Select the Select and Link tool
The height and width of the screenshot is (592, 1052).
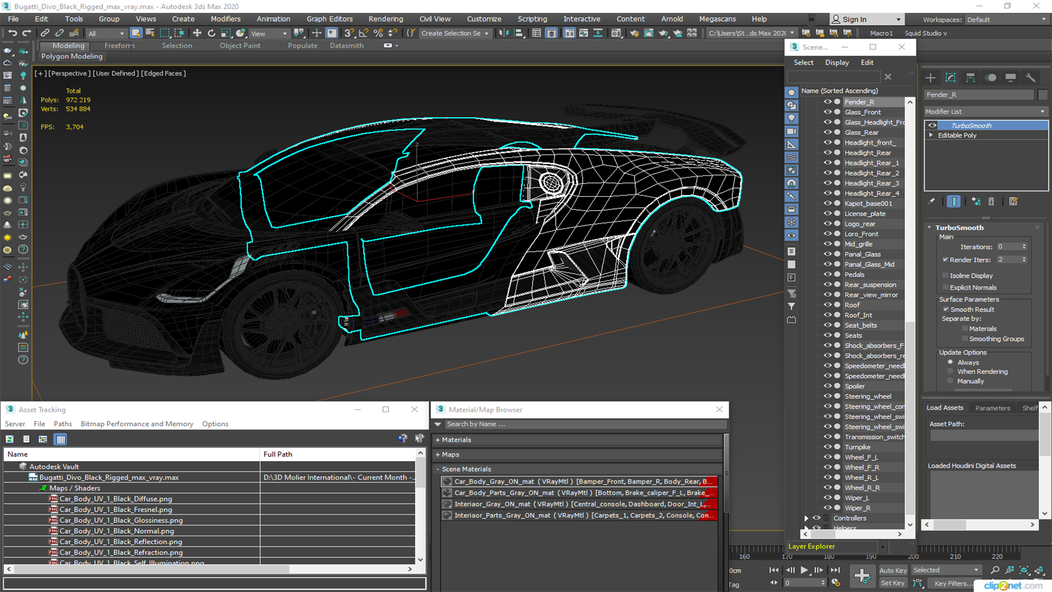45,33
